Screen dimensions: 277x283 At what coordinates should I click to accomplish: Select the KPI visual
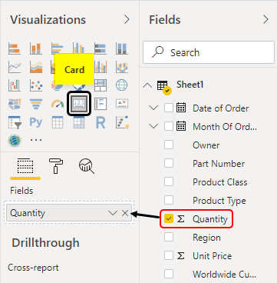[122, 104]
